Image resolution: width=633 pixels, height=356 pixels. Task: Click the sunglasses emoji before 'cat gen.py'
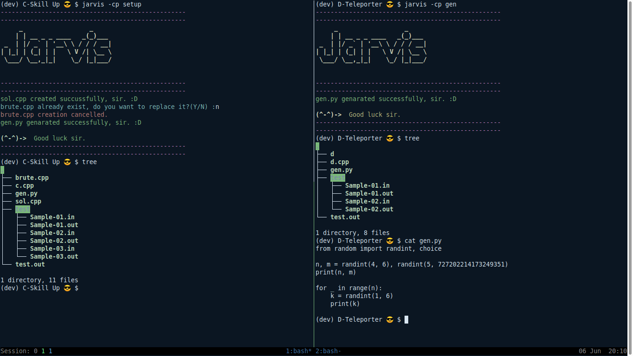tap(390, 241)
